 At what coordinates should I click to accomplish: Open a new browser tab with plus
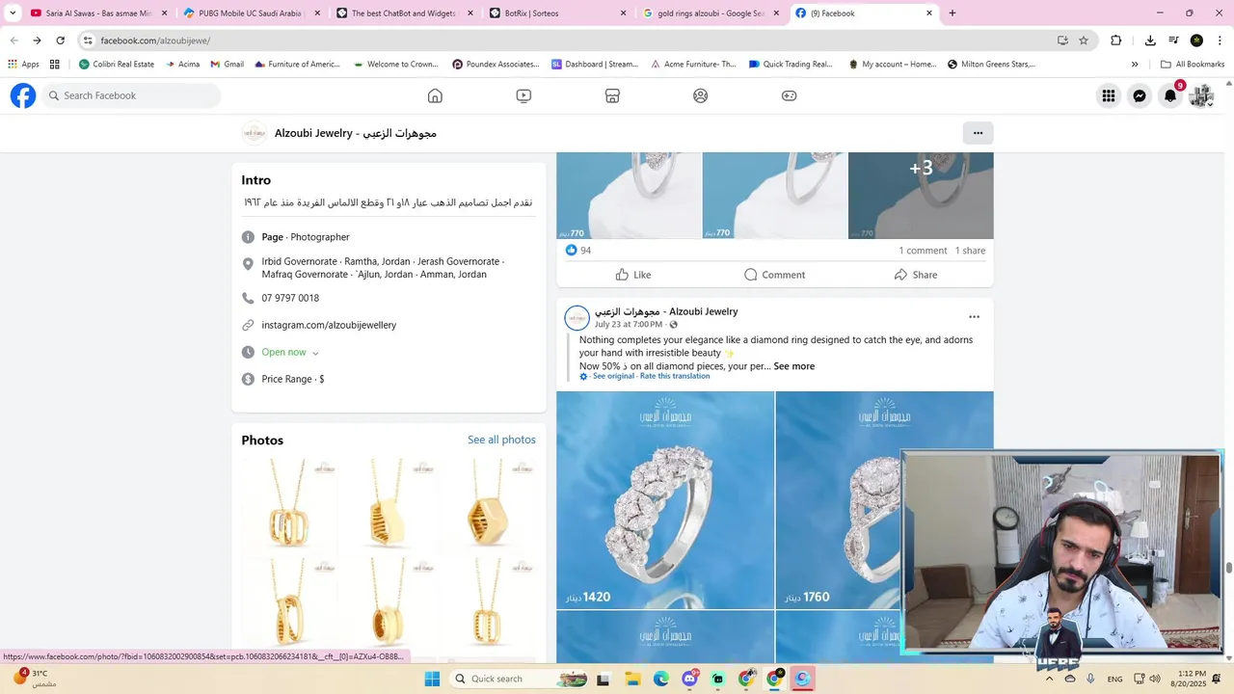point(952,13)
